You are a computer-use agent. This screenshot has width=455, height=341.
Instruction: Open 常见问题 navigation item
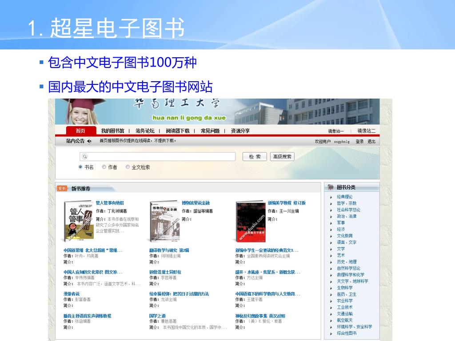click(x=210, y=131)
